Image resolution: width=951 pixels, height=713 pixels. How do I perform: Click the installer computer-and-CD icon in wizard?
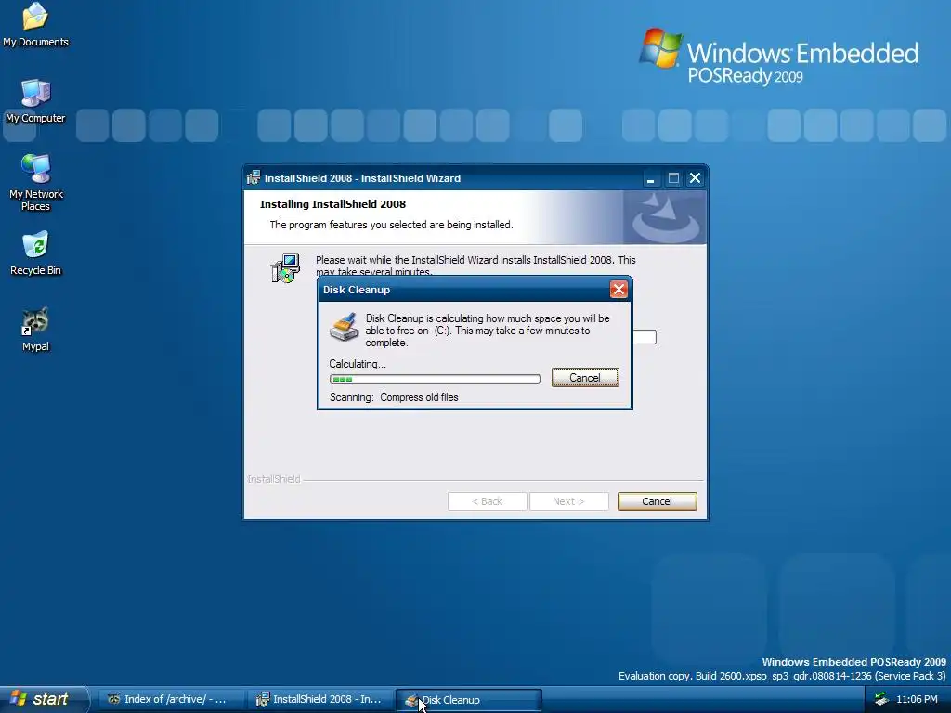tap(285, 268)
